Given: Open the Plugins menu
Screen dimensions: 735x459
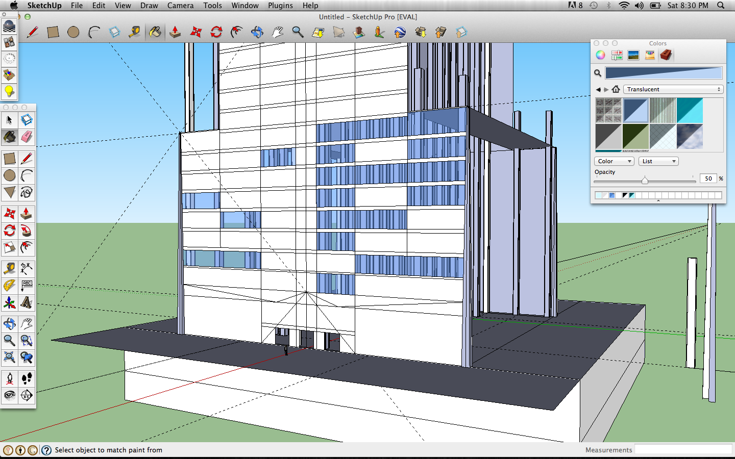Looking at the screenshot, I should click(x=280, y=6).
